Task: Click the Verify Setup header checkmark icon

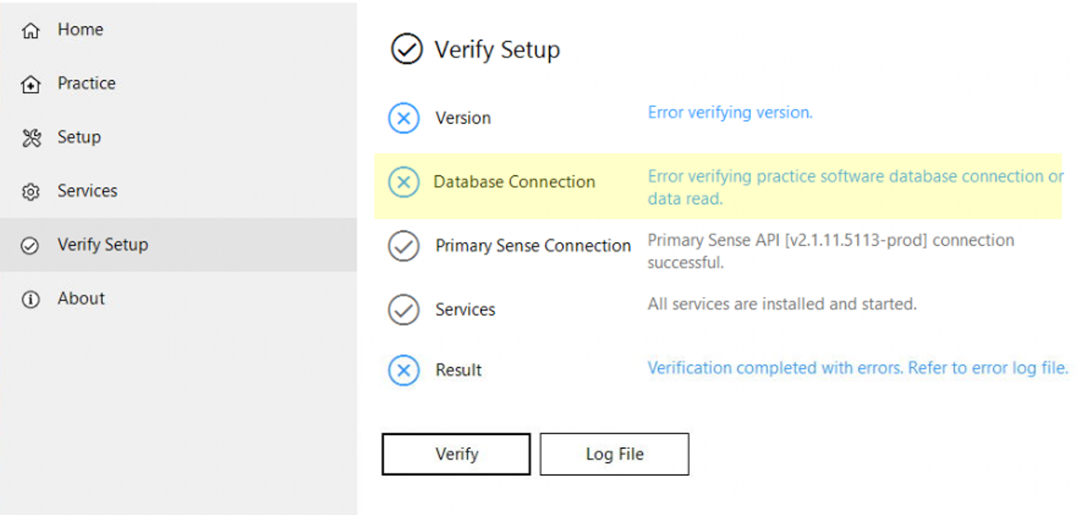Action: tap(406, 49)
